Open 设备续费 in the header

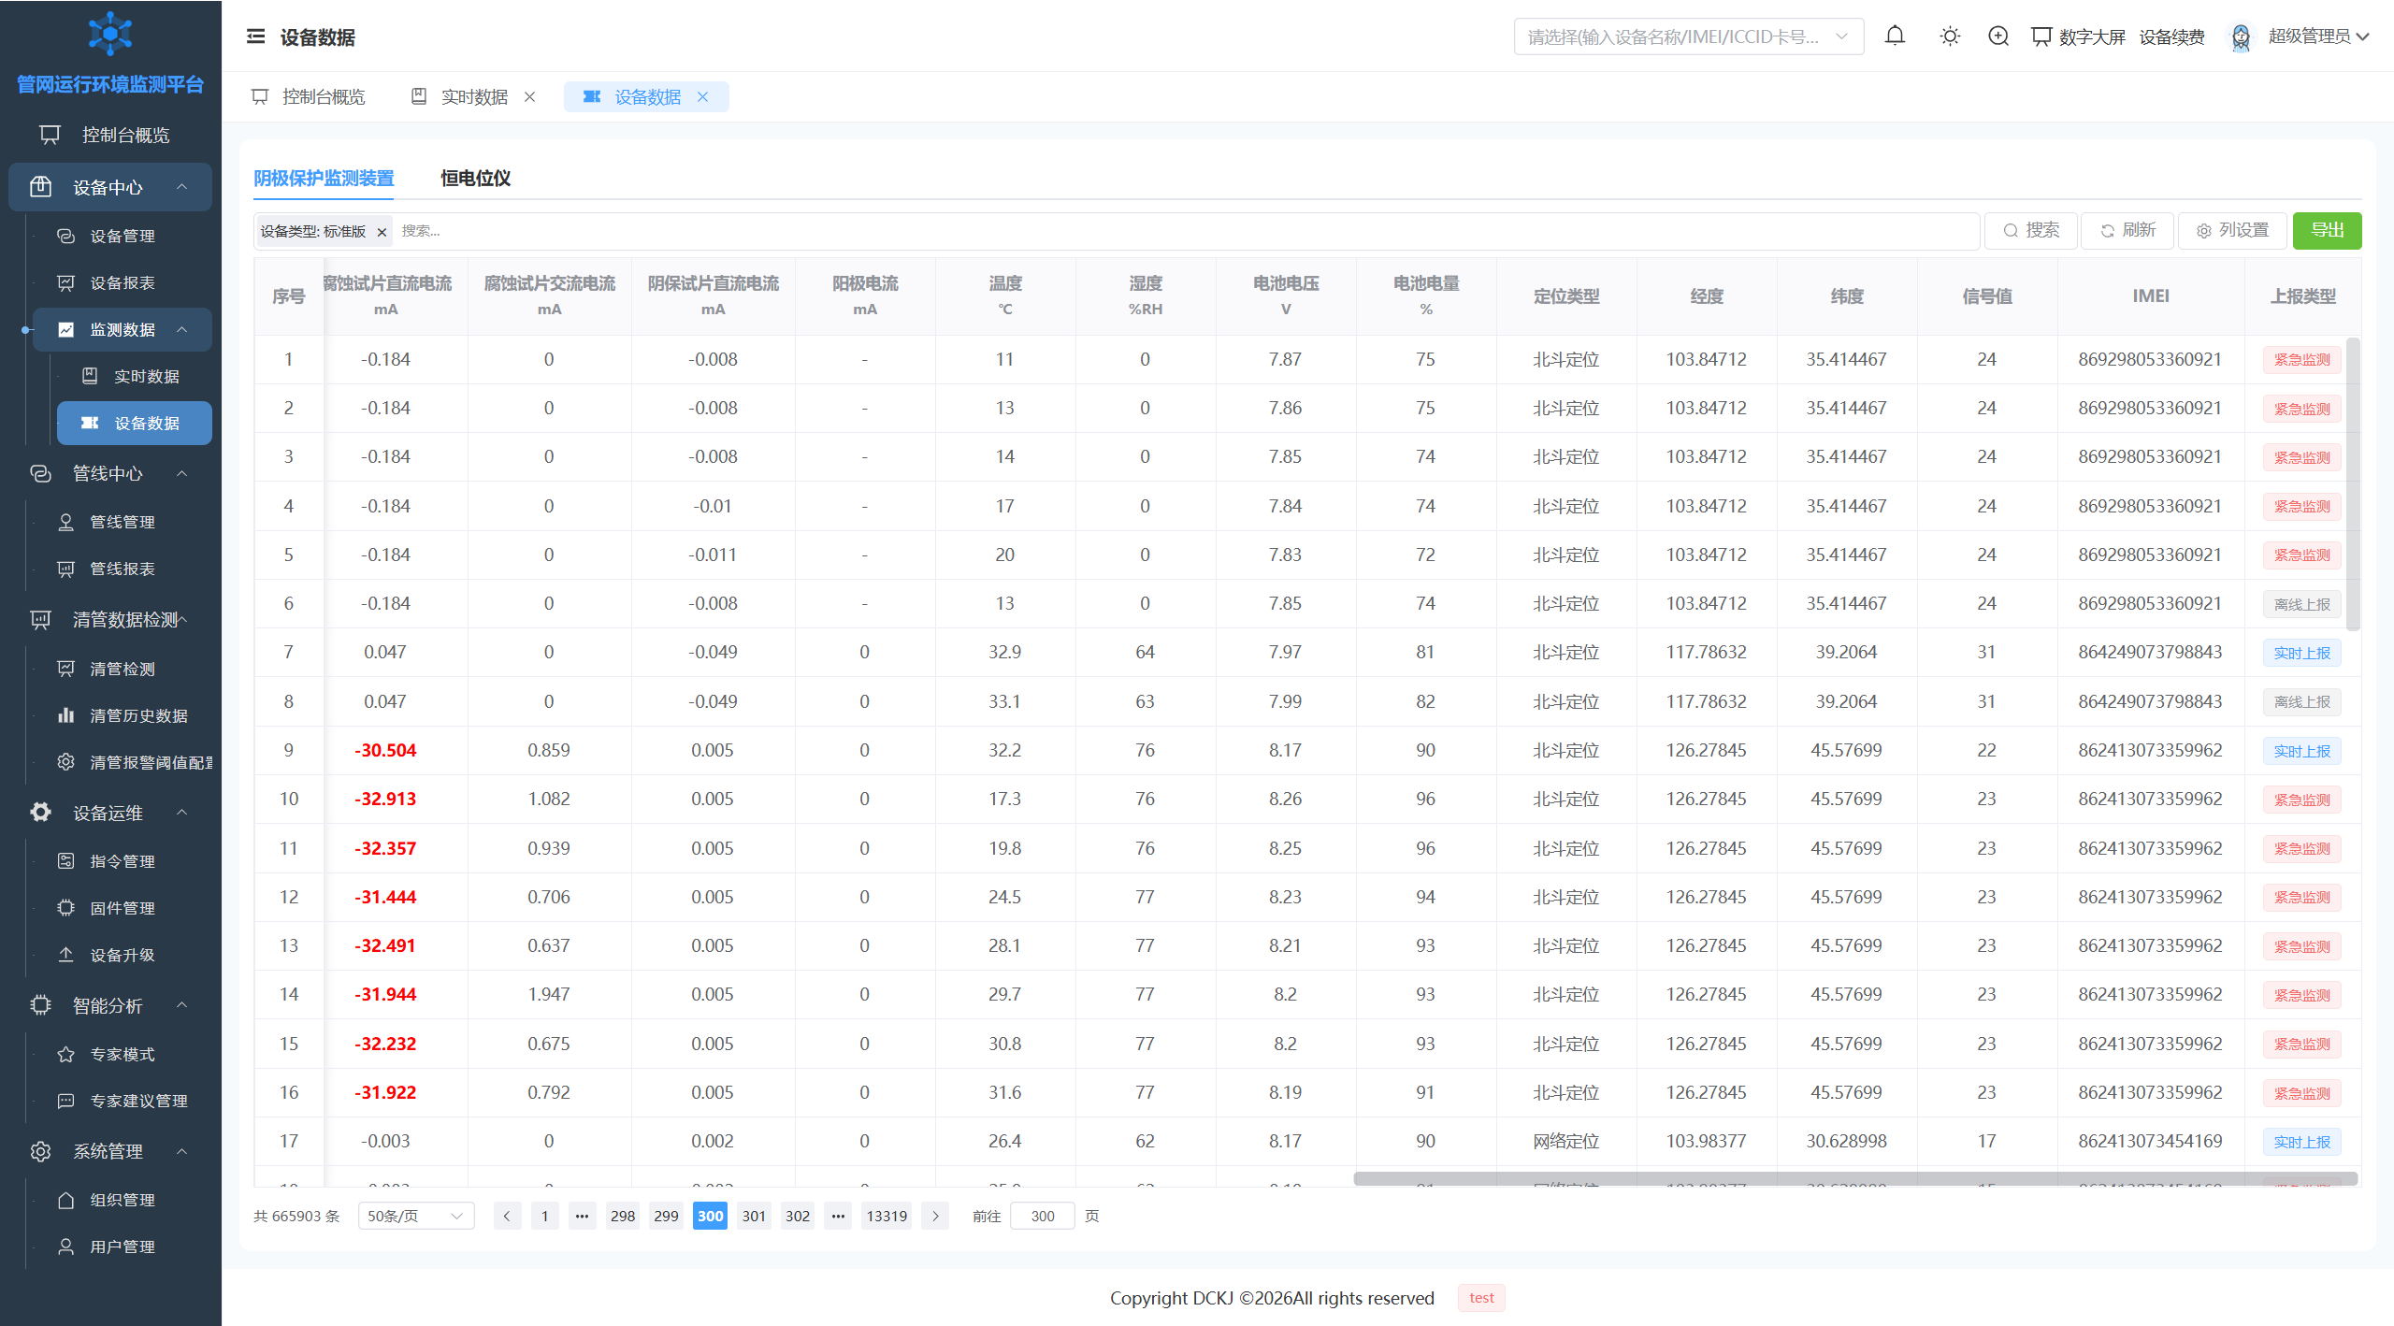pyautogui.click(x=2171, y=36)
